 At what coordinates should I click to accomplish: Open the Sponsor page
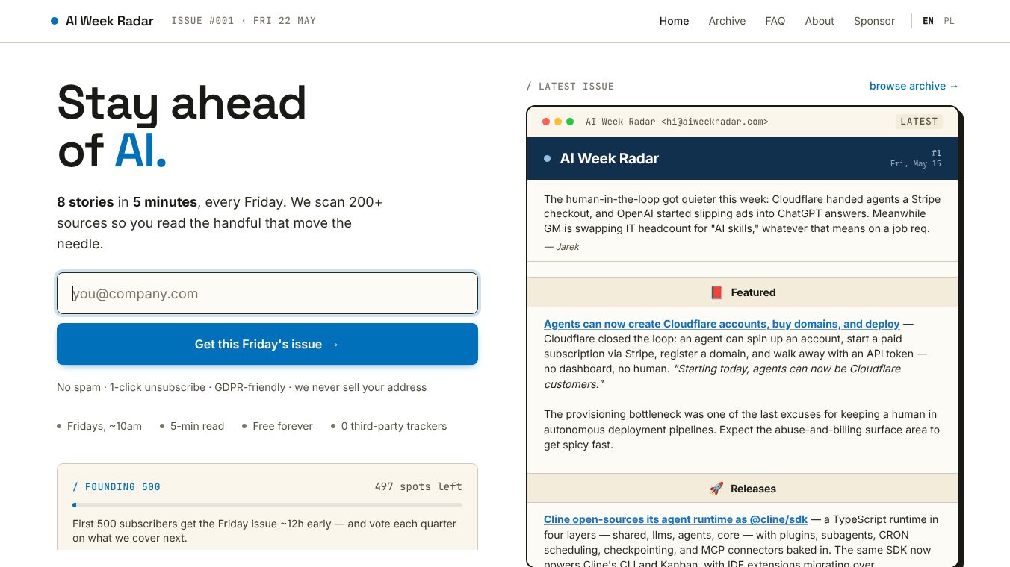click(874, 21)
